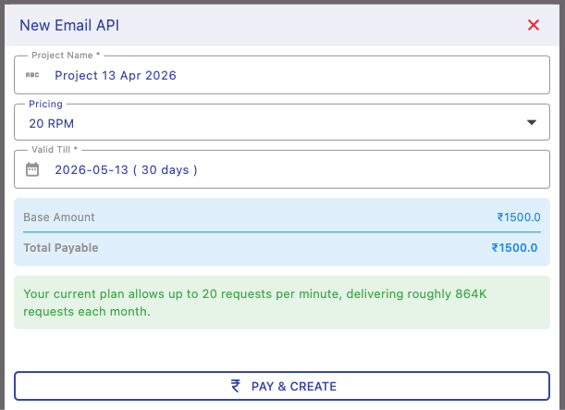Click the 2026-05-13 valid till date

(91, 169)
